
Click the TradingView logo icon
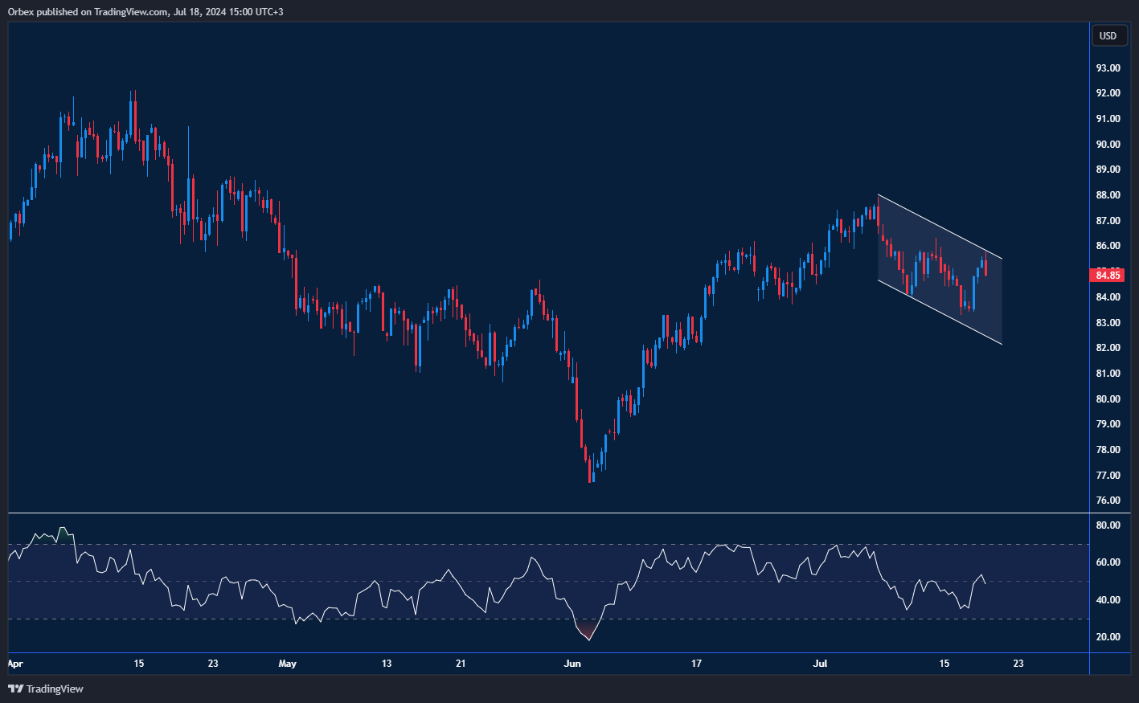coord(15,689)
